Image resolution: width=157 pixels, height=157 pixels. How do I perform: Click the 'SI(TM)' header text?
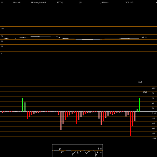[x=60, y=3]
